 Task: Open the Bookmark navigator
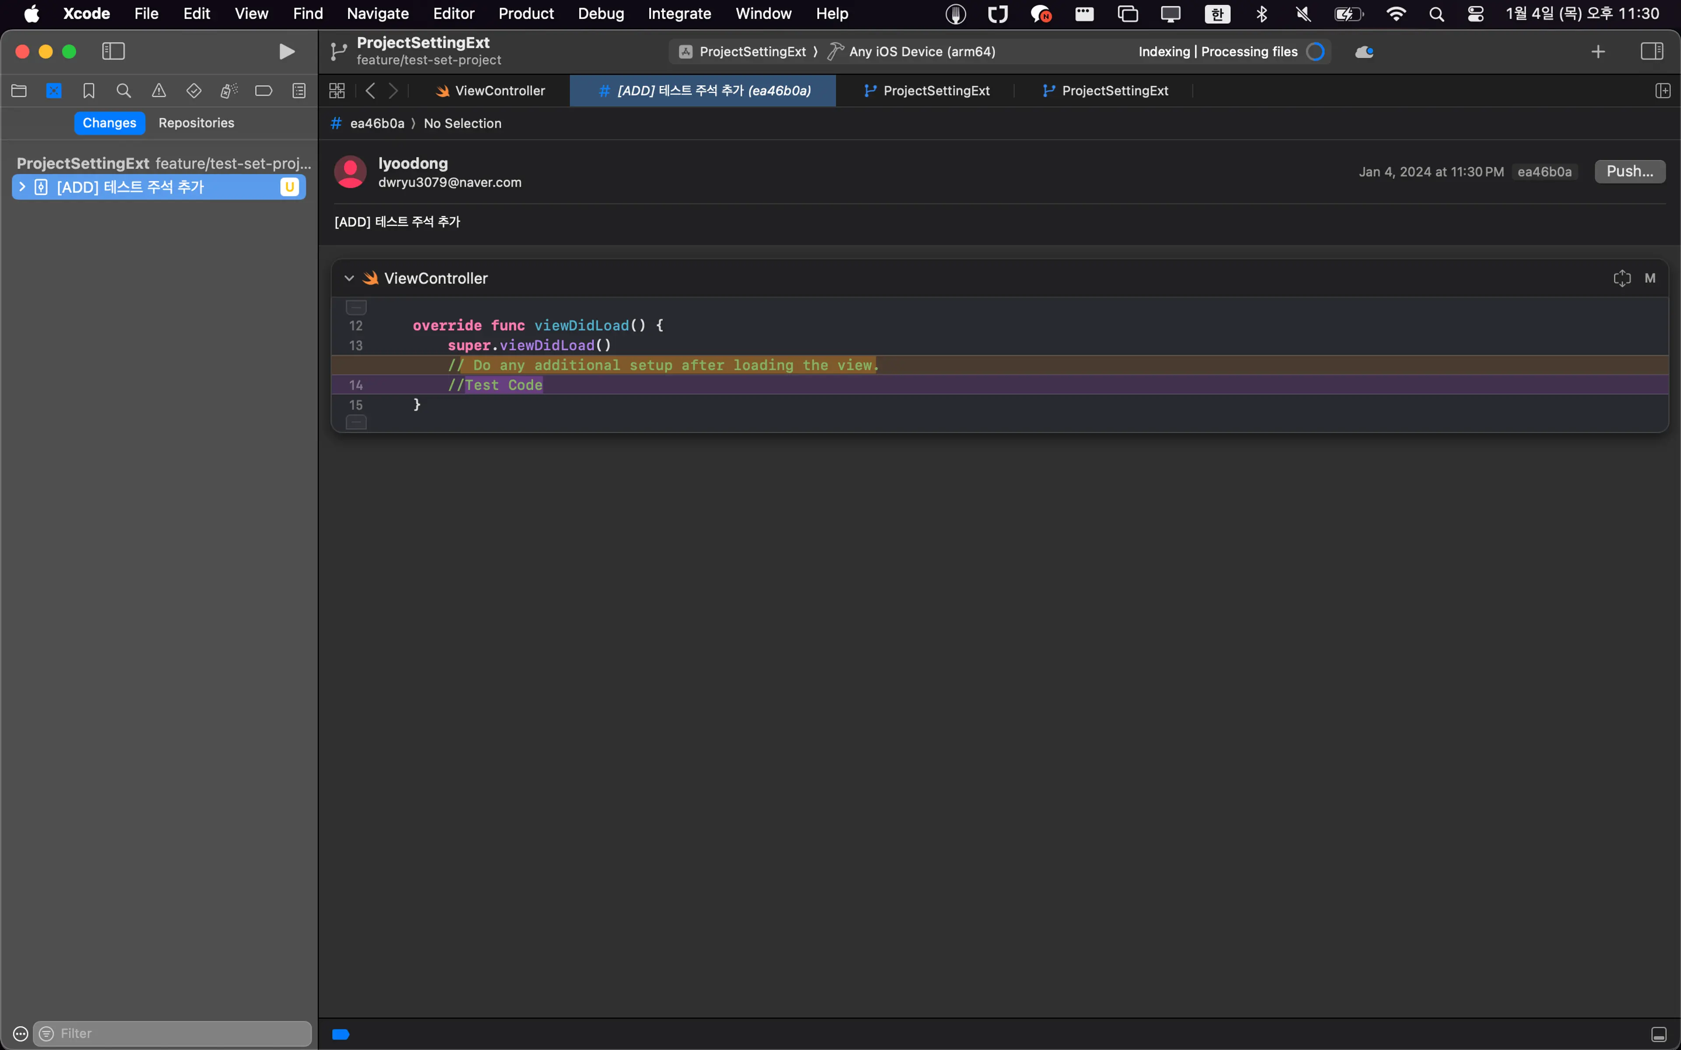click(x=89, y=90)
